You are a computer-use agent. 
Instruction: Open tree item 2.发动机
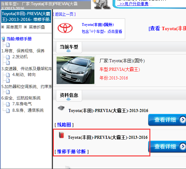[20, 57]
